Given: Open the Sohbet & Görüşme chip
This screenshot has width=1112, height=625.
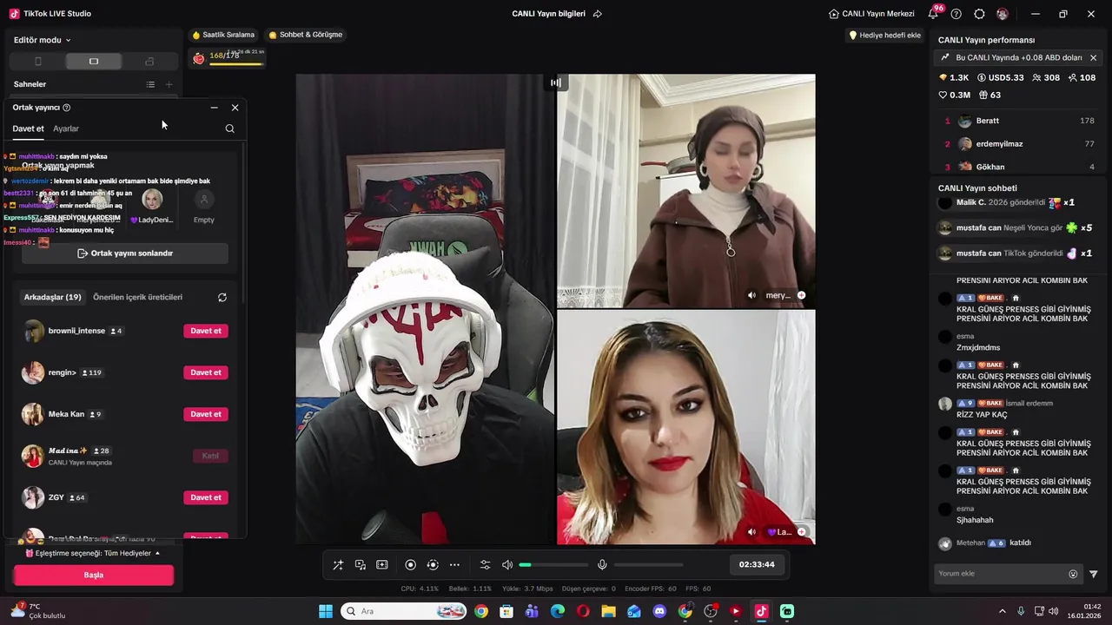Looking at the screenshot, I should tap(306, 35).
